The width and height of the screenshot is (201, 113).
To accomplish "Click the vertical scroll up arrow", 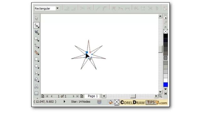I will tap(160, 16).
